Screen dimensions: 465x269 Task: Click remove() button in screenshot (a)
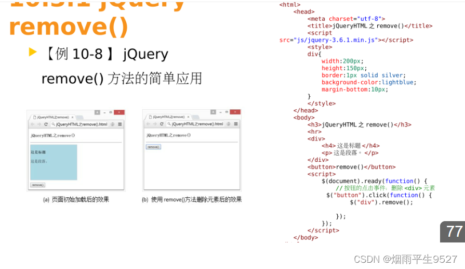pyautogui.click(x=37, y=185)
